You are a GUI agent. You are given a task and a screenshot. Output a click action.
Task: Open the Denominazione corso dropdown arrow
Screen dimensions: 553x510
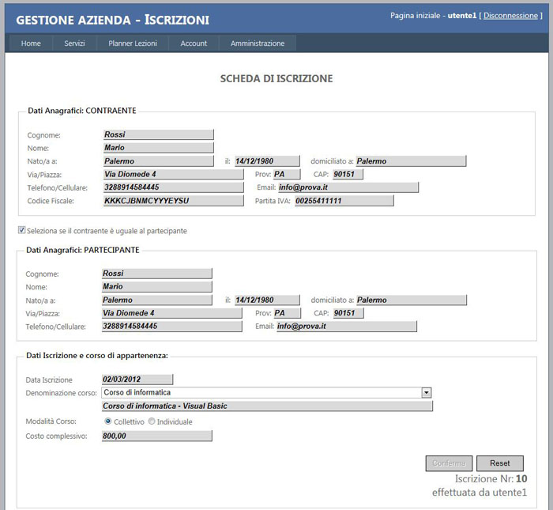[427, 392]
